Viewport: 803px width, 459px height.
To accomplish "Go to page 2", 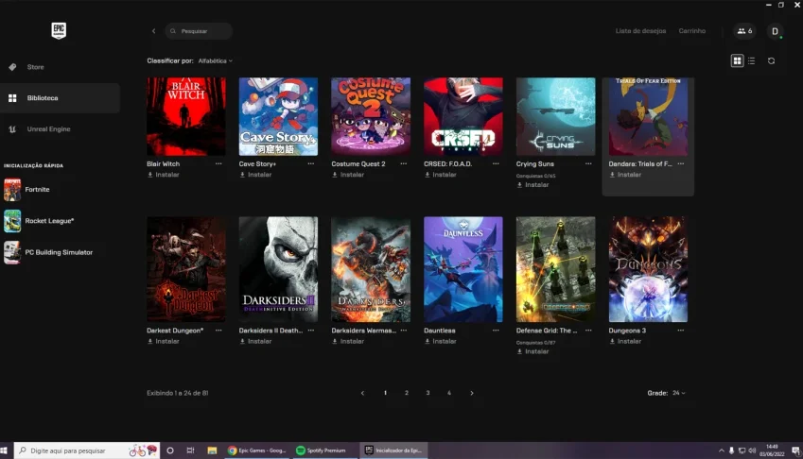I will click(407, 393).
